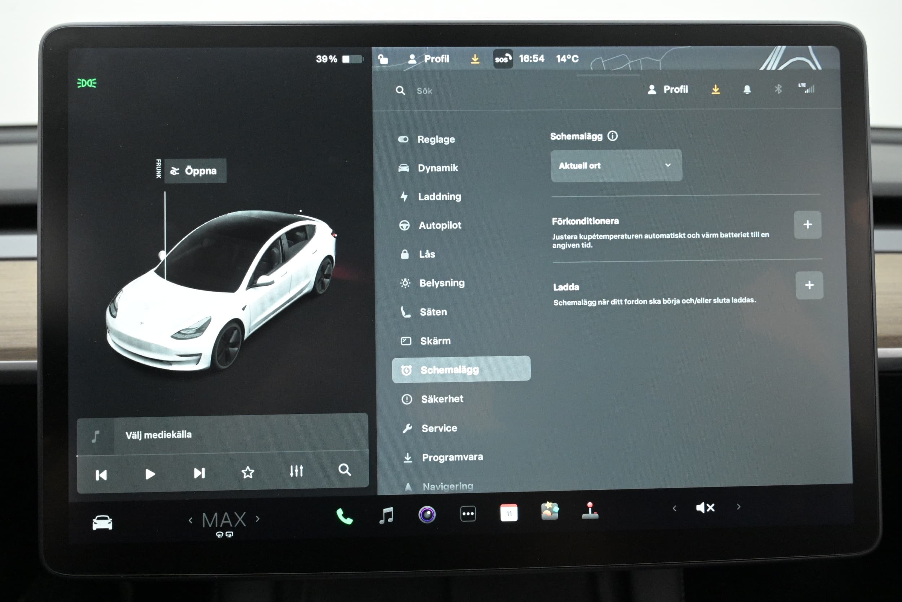Tap the white car model image
This screenshot has width=902, height=602.
[x=221, y=290]
